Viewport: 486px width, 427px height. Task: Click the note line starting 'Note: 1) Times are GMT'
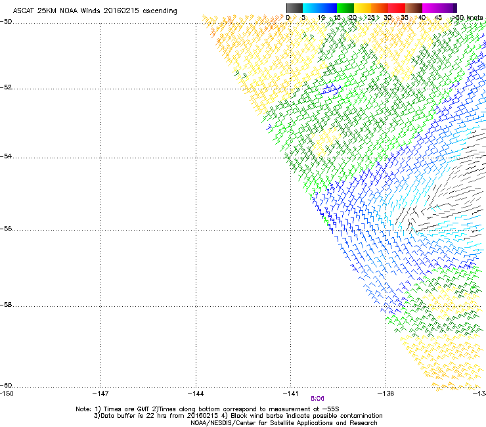coord(208,409)
